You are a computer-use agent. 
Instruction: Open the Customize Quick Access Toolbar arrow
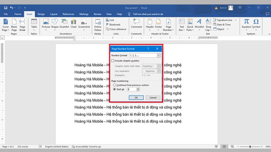pos(25,8)
